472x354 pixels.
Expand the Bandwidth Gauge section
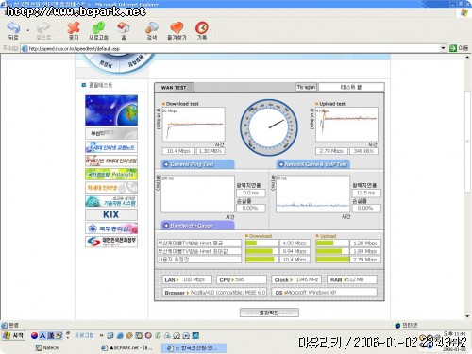pos(197,226)
